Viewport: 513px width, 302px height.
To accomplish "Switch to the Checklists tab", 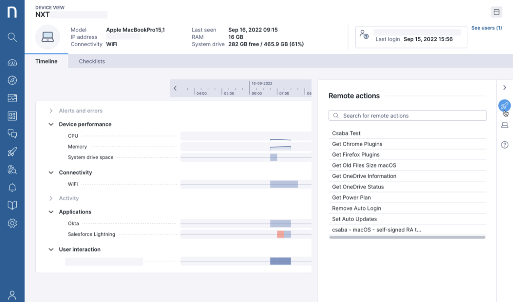I will (92, 61).
